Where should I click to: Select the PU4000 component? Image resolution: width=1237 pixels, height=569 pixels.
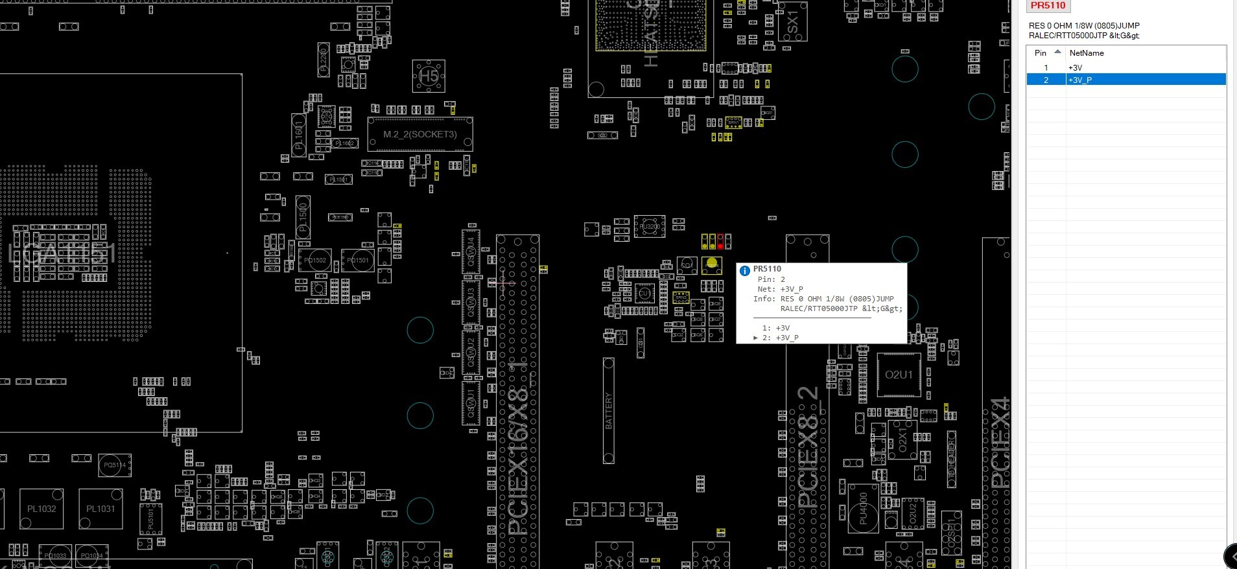[x=863, y=509]
